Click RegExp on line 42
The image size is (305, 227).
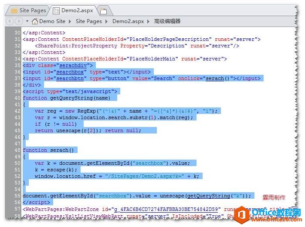[87, 111]
